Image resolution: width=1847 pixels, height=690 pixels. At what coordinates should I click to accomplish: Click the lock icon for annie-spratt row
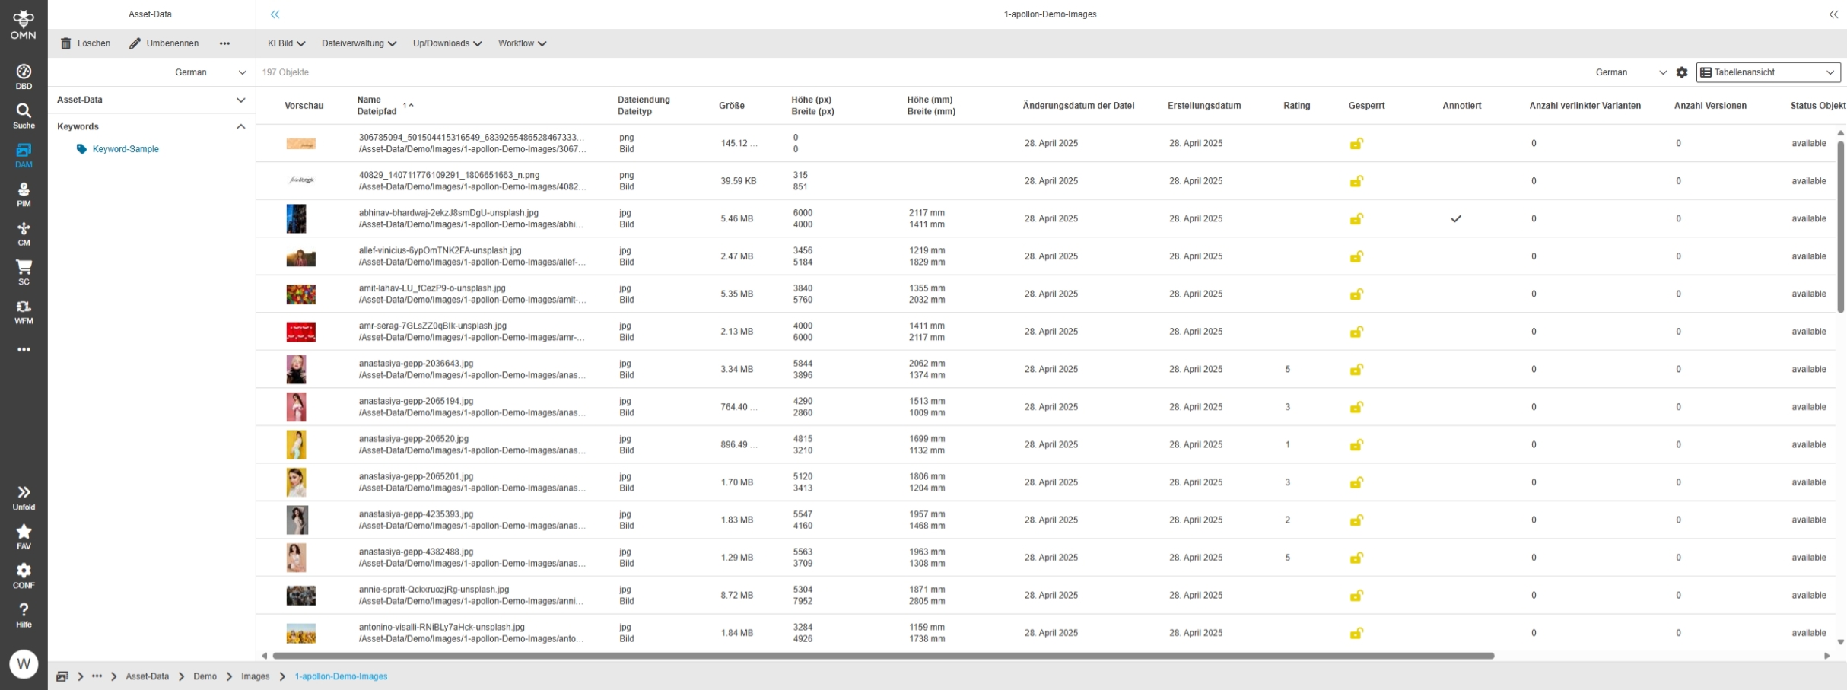click(x=1356, y=596)
